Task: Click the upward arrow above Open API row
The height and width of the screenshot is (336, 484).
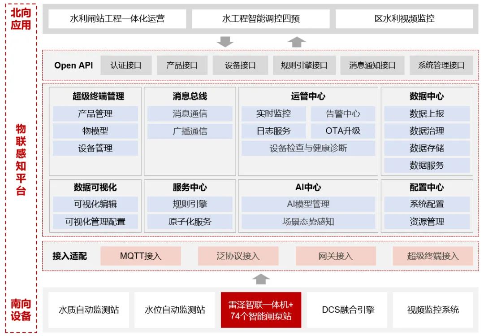Action: pyautogui.click(x=296, y=42)
